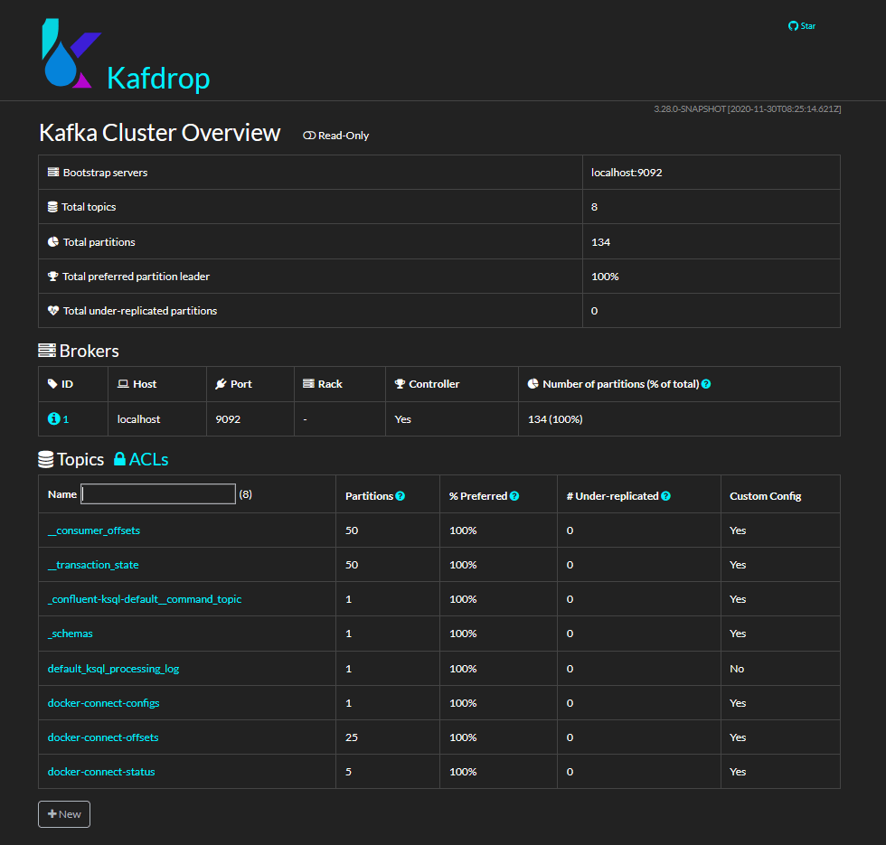Click the Kafka Cluster Overview heading
This screenshot has width=886, height=845.
click(x=159, y=133)
